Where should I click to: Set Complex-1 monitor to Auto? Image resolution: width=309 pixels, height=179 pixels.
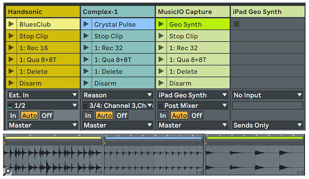point(104,116)
